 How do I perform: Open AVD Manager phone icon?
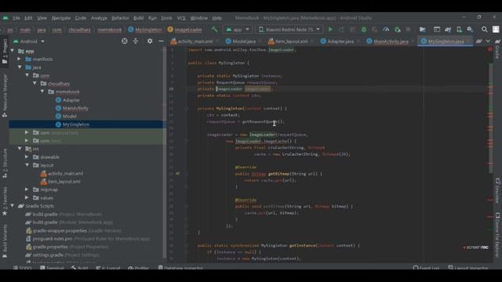(459, 30)
